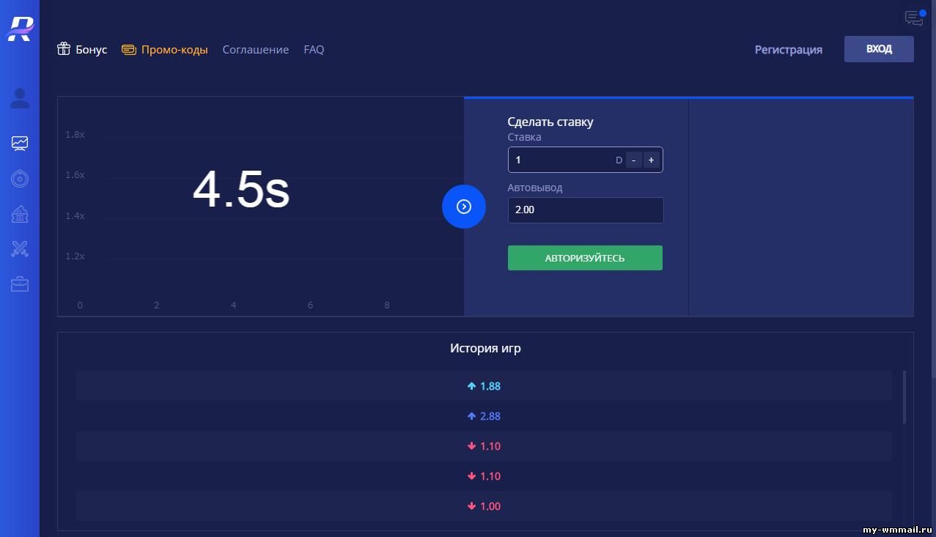Click the R site logo
Viewport: 936px width, 537px height.
tap(20, 28)
